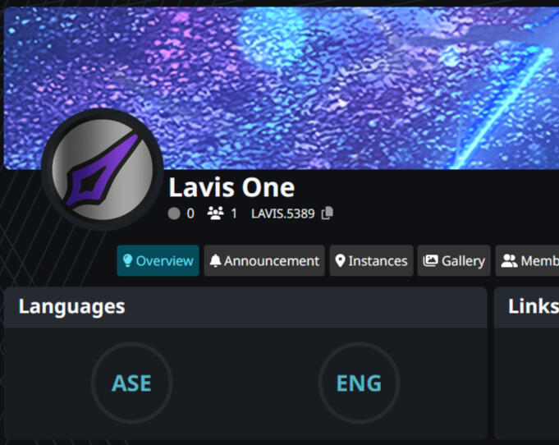Click the bell icon on Announcement tab
The width and height of the screenshot is (559, 445).
coord(215,260)
